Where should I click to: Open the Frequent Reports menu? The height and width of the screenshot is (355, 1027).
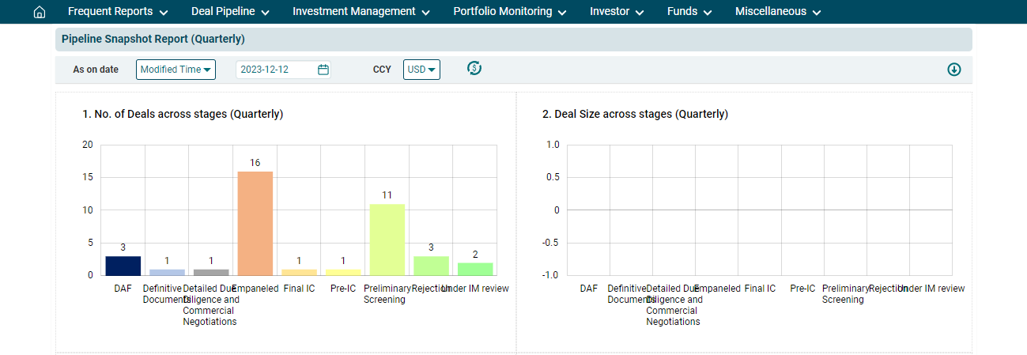click(x=118, y=12)
